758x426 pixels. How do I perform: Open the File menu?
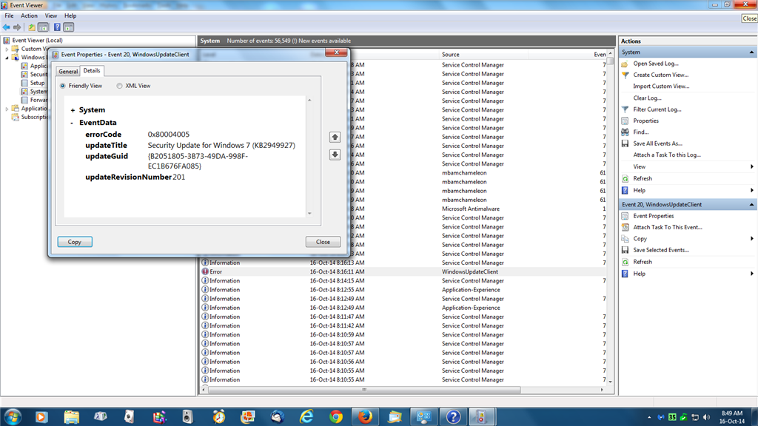click(x=9, y=16)
